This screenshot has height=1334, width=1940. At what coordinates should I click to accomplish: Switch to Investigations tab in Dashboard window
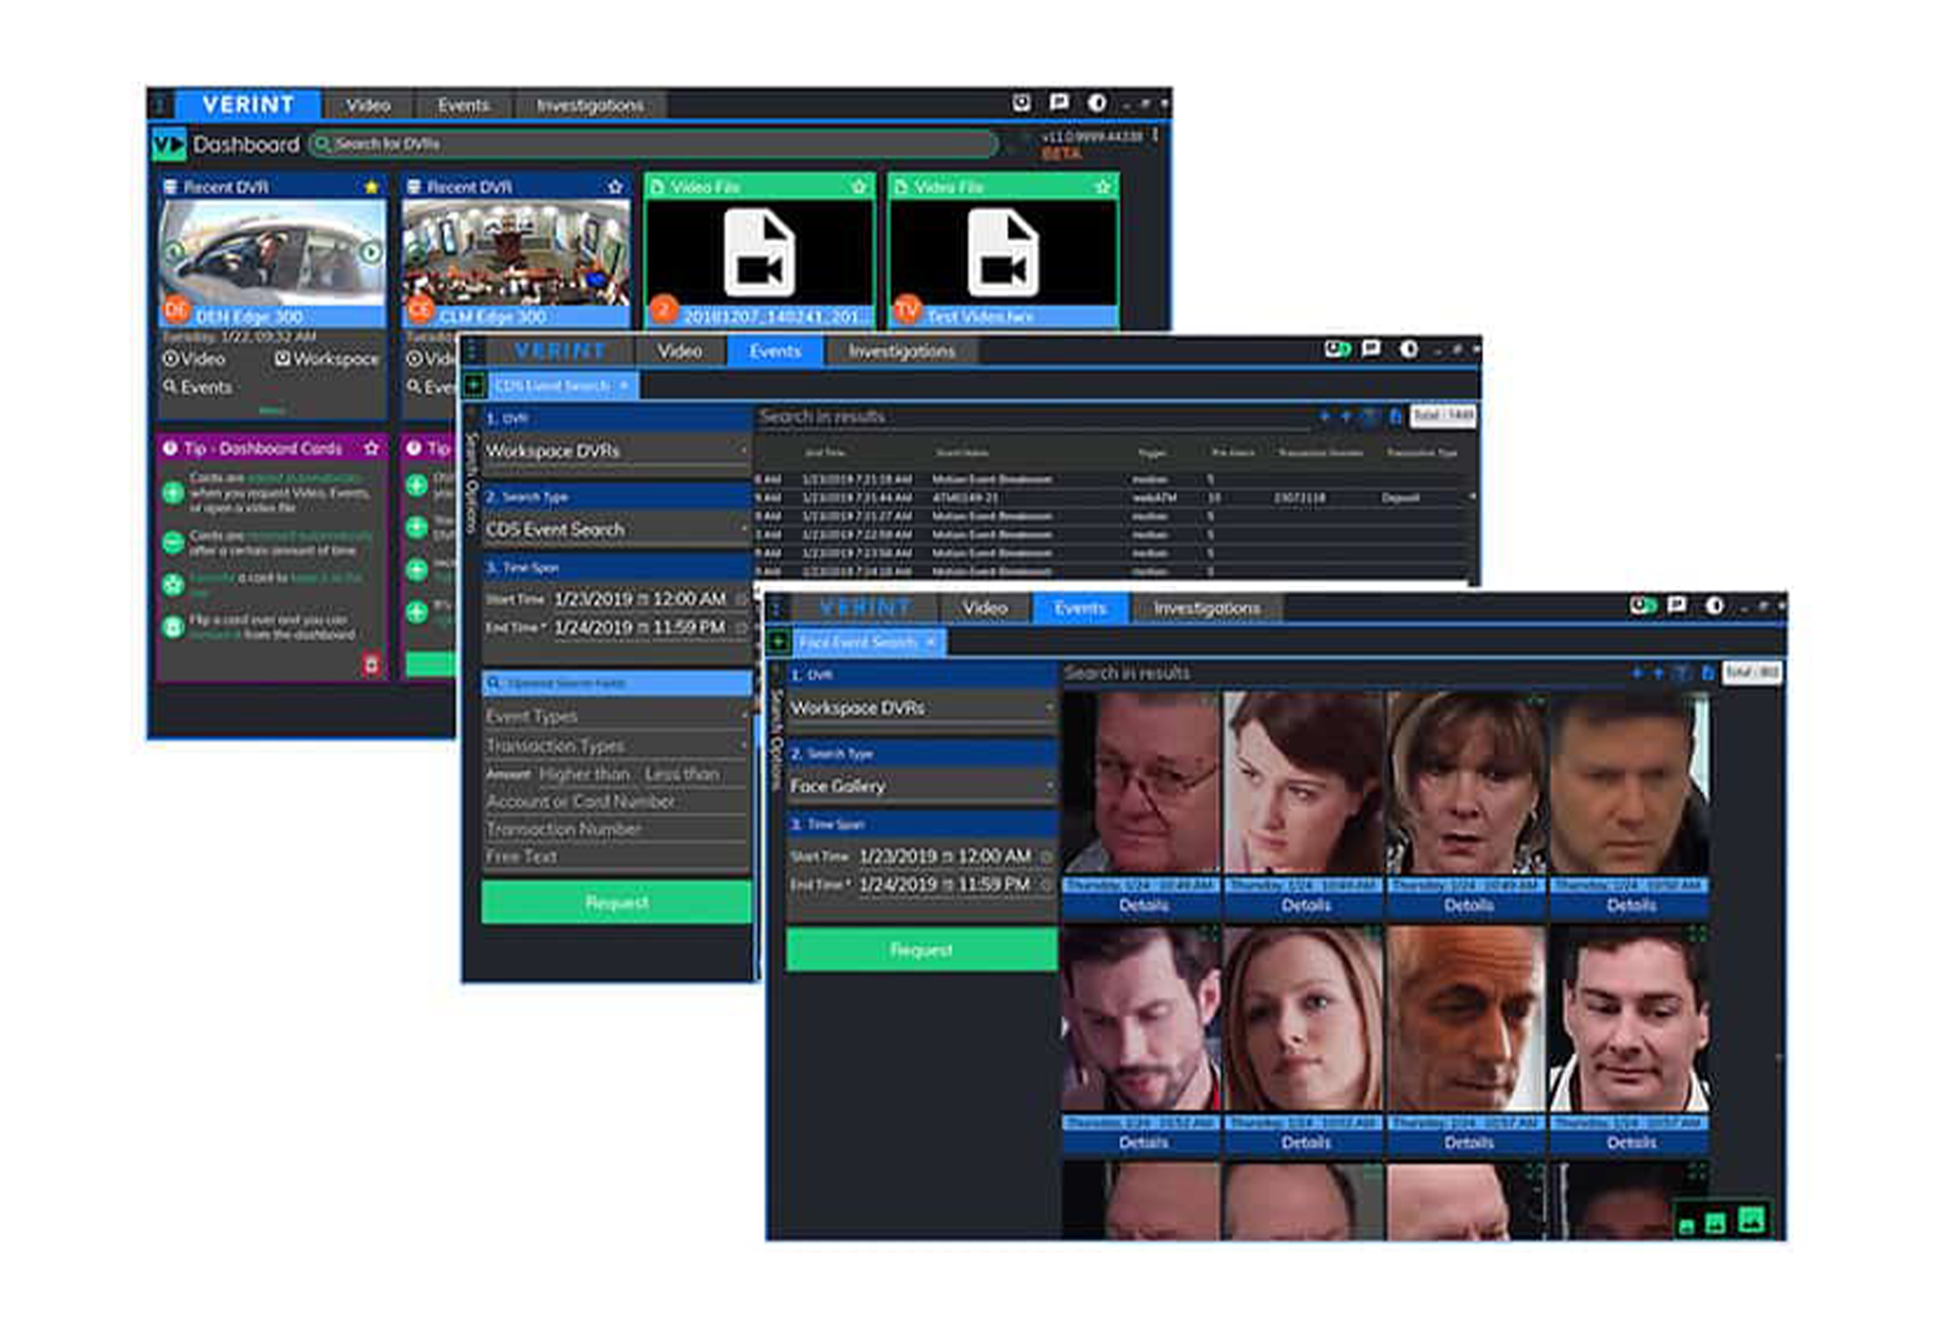[589, 105]
